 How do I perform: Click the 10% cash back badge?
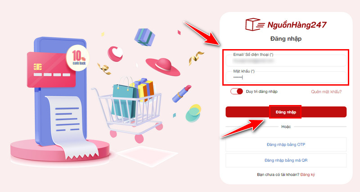click(78, 58)
